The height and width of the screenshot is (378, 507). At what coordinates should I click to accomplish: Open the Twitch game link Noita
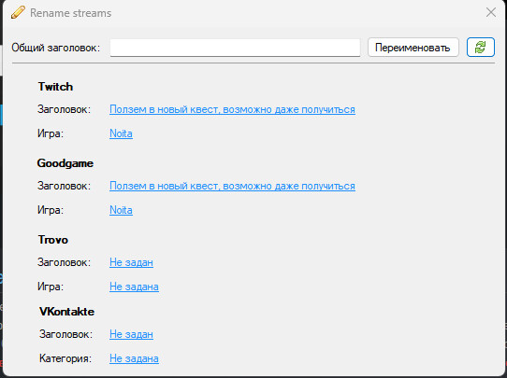tap(121, 133)
